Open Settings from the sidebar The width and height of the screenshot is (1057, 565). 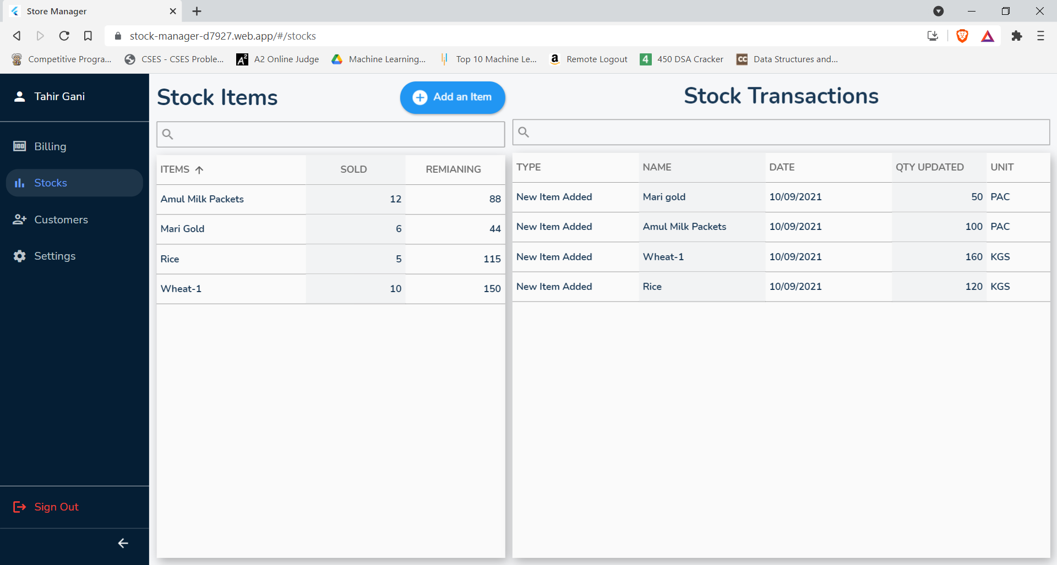click(74, 256)
